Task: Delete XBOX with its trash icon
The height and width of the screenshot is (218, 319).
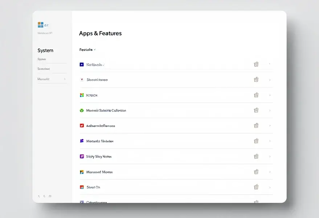Action: [x=256, y=95]
